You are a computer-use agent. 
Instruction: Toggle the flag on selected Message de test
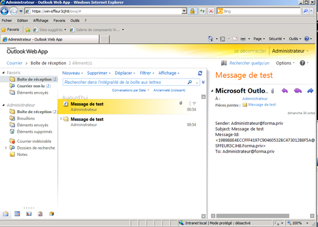click(194, 104)
